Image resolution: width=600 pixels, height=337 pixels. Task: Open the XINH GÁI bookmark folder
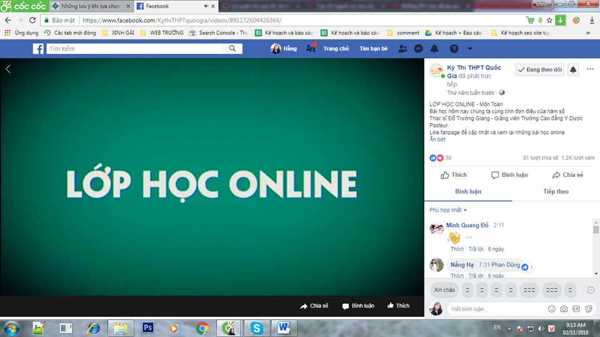point(119,33)
